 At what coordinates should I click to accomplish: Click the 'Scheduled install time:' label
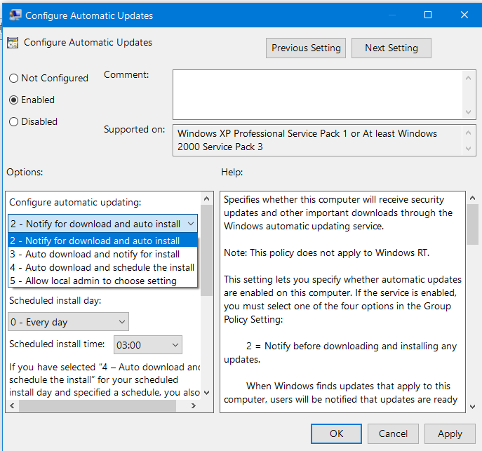[x=57, y=344]
